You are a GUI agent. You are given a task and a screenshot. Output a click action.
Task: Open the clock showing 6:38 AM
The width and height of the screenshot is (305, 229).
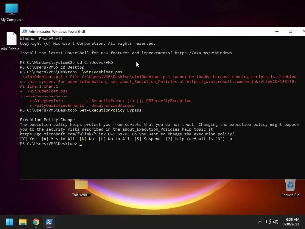[x=291, y=222]
